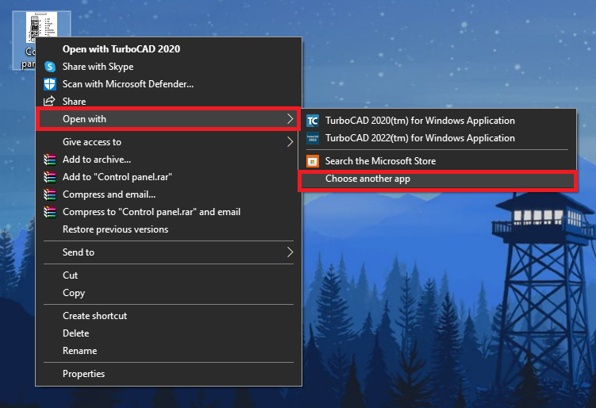
Task: Expand the Open with submenu arrow
Action: click(290, 119)
